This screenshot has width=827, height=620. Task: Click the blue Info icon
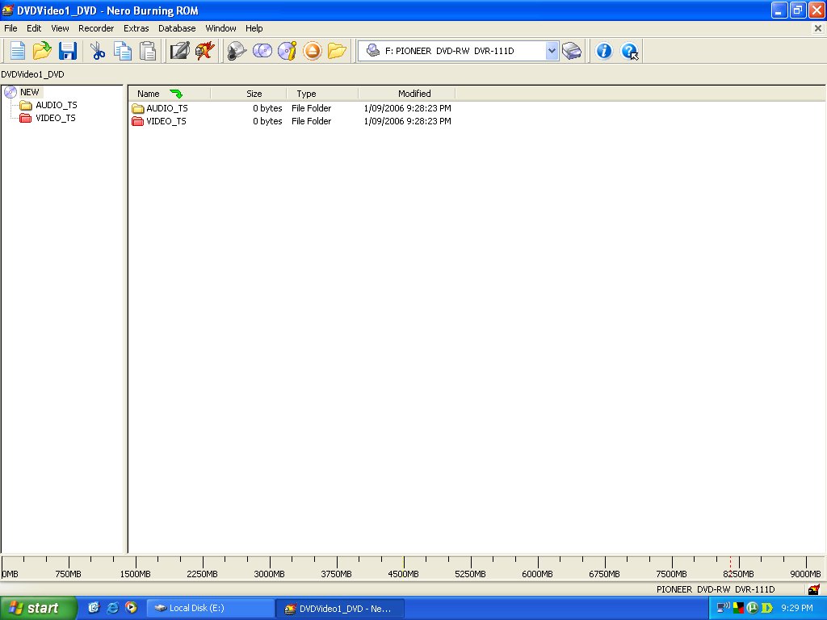tap(603, 51)
